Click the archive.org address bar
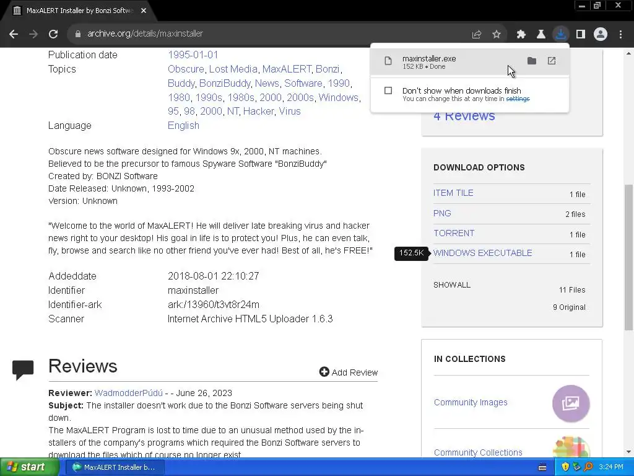This screenshot has width=634, height=476. click(x=267, y=34)
